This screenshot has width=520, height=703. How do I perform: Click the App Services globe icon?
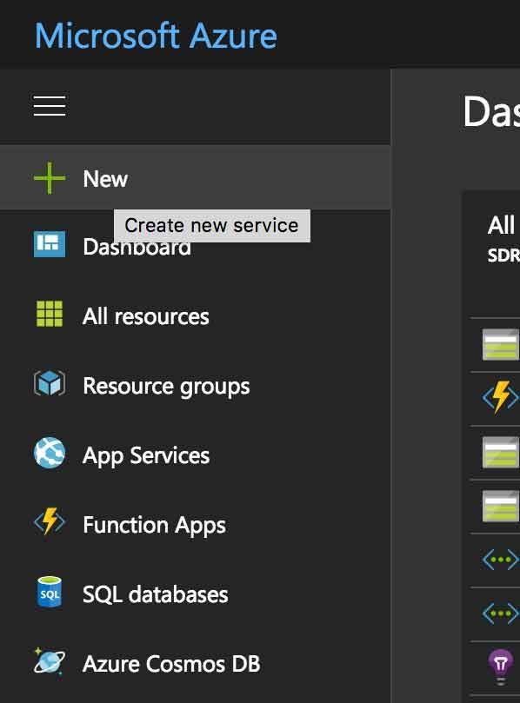tap(50, 453)
